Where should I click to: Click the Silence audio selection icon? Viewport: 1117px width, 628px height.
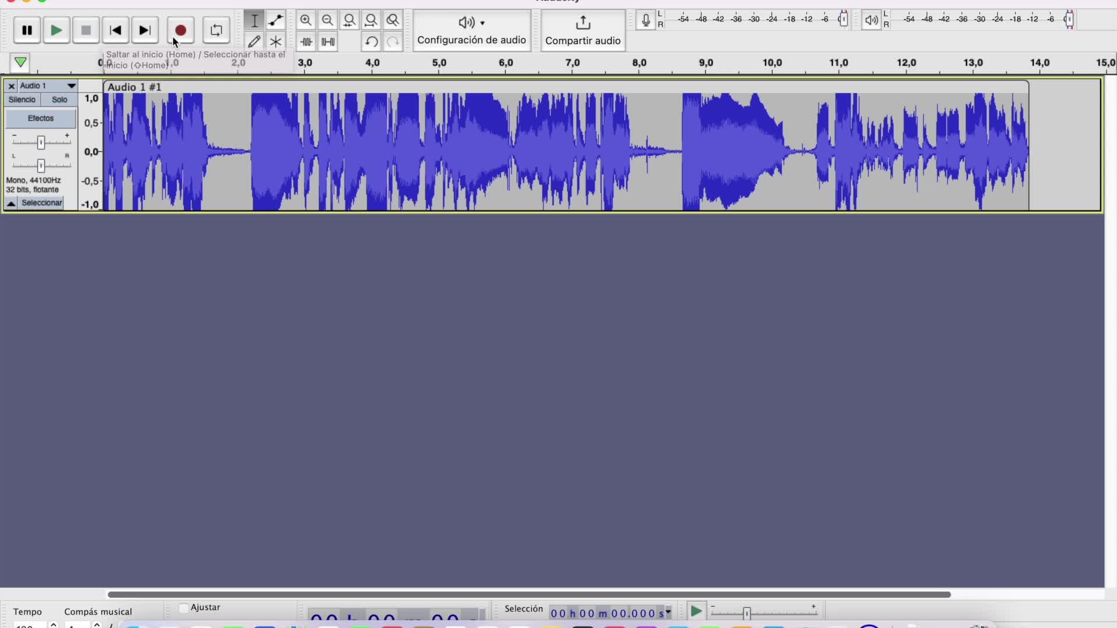point(328,42)
